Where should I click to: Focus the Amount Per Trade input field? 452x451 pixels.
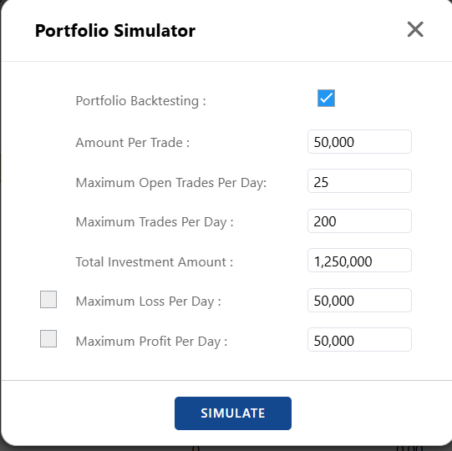click(359, 141)
